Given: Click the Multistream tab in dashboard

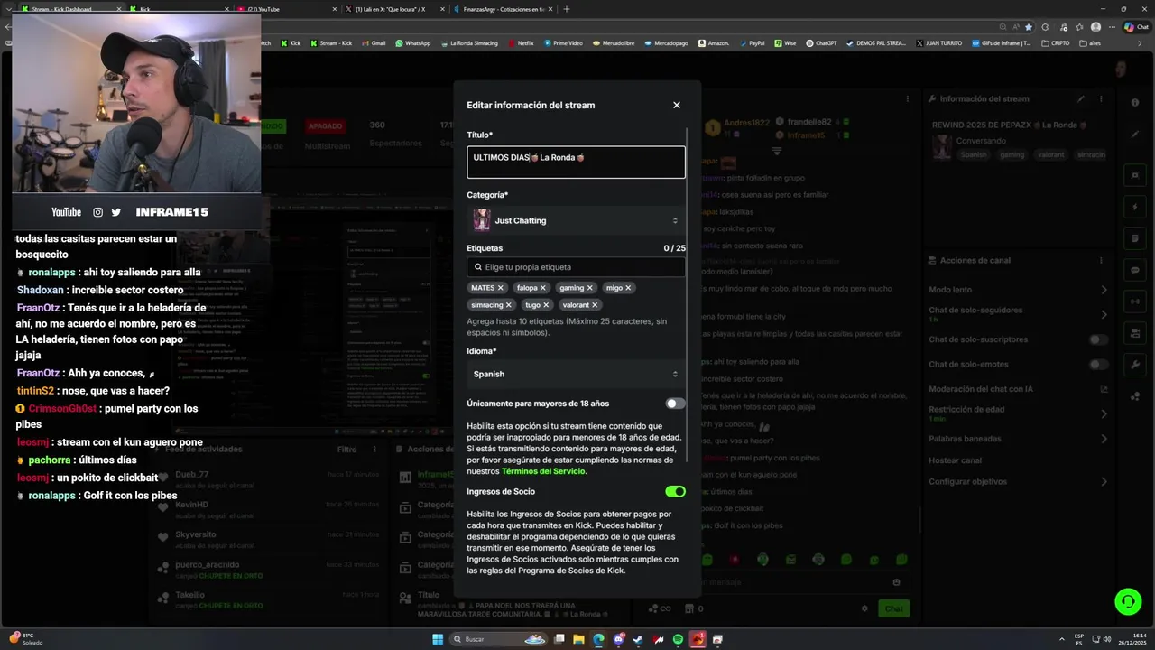Looking at the screenshot, I should pyautogui.click(x=326, y=145).
